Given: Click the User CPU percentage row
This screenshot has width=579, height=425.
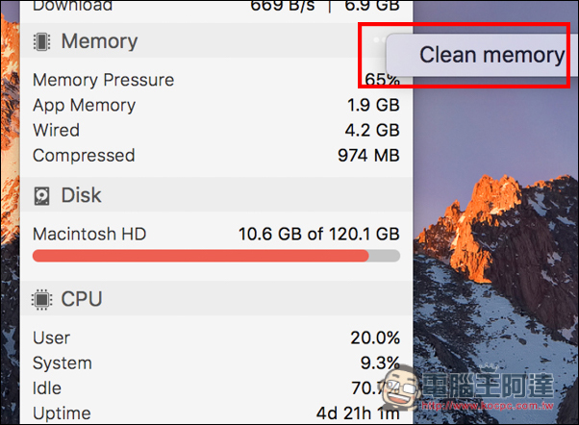Looking at the screenshot, I should tap(216, 337).
